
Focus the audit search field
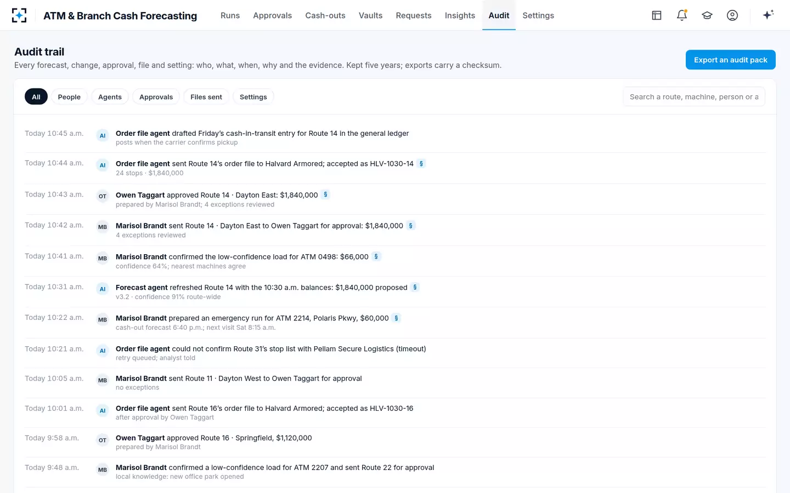coord(693,96)
